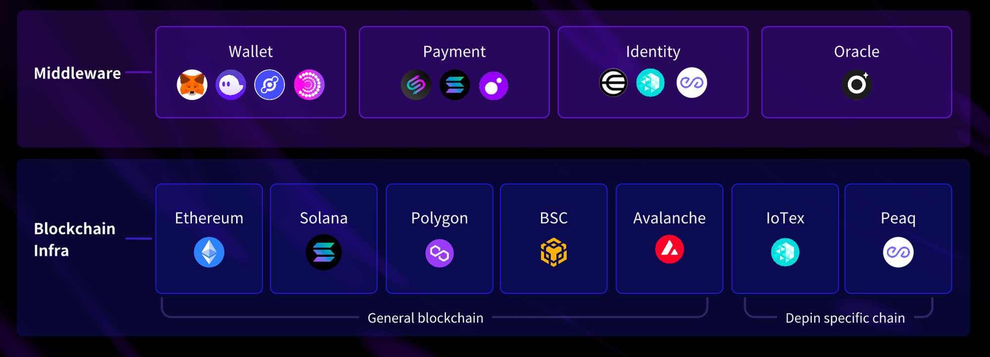The image size is (990, 357).
Task: Click the General blockchain bracket label
Action: point(426,318)
